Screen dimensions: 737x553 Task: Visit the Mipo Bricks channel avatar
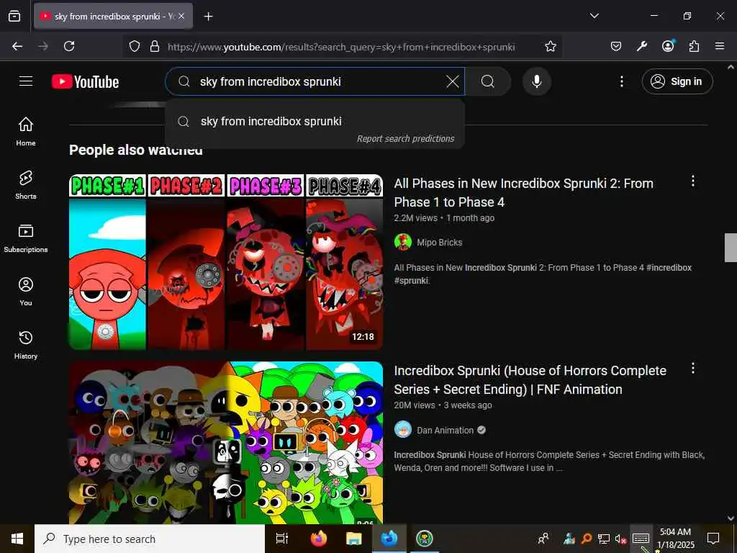[x=403, y=242]
